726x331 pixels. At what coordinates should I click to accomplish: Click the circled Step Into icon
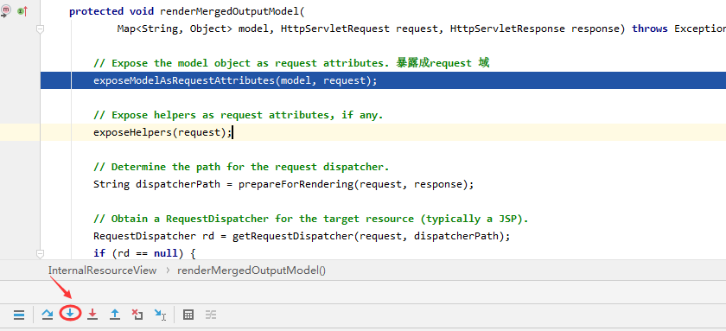[70, 314]
